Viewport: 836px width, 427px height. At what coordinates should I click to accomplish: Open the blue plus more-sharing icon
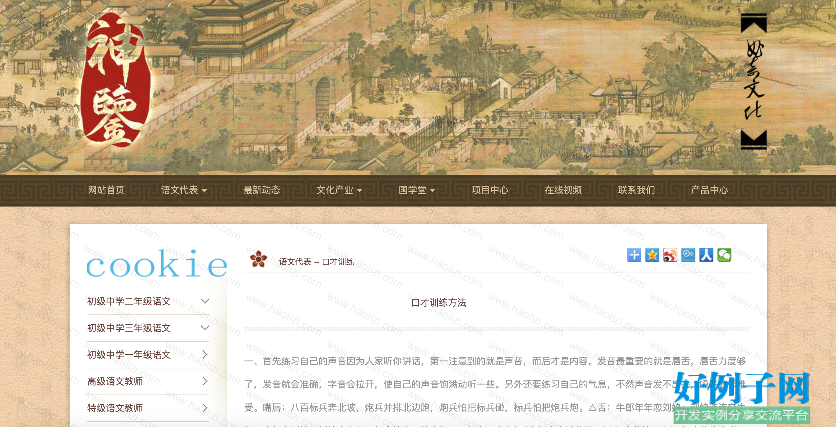634,255
